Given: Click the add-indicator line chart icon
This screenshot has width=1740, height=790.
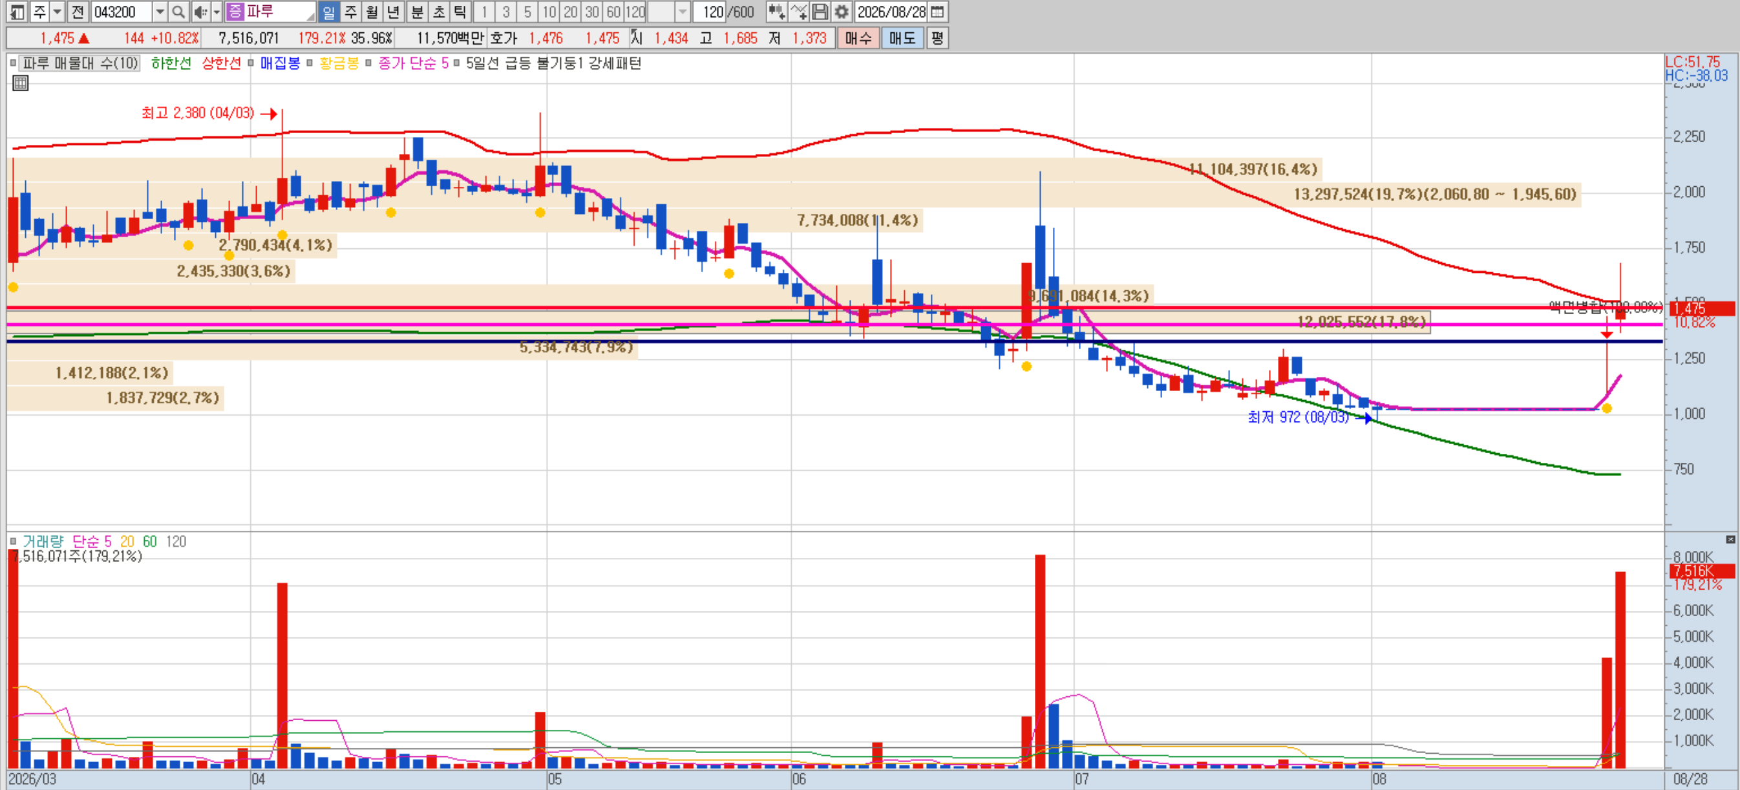Looking at the screenshot, I should click(798, 12).
